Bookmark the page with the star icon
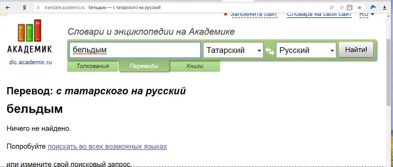 coord(359,7)
